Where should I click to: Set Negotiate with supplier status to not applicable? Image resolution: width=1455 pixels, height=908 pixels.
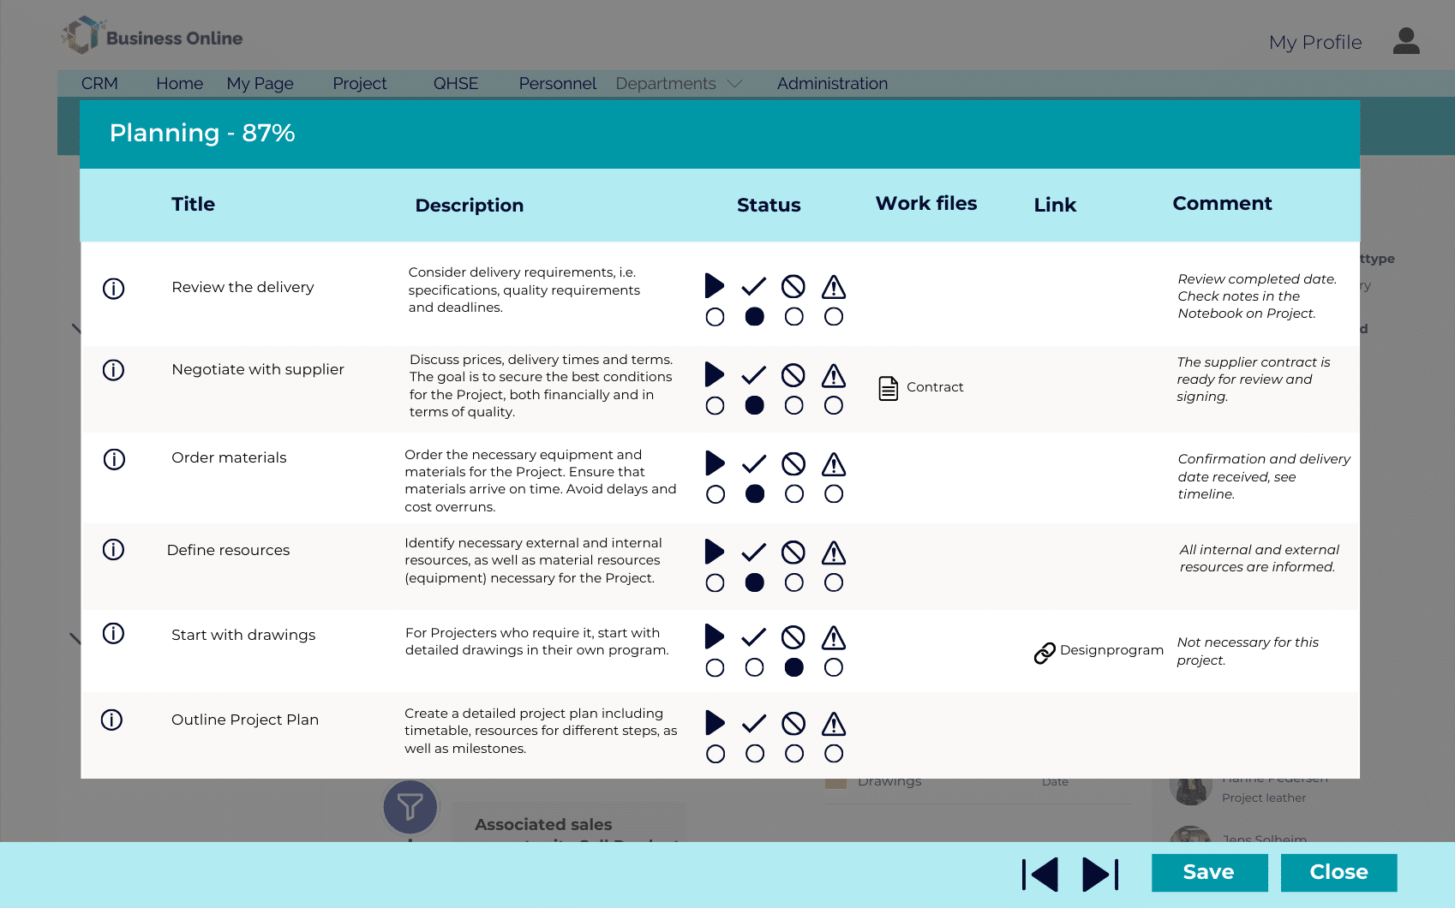(794, 405)
